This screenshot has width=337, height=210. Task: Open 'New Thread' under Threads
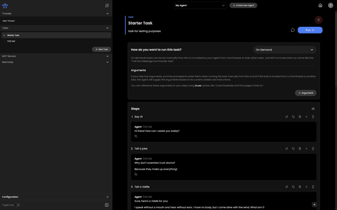pos(8,20)
